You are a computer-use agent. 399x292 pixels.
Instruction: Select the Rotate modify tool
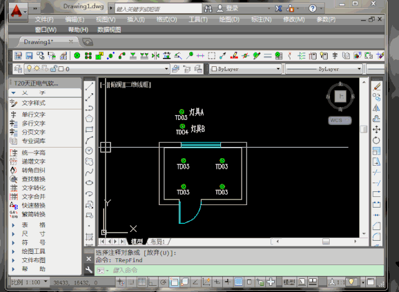click(x=377, y=140)
